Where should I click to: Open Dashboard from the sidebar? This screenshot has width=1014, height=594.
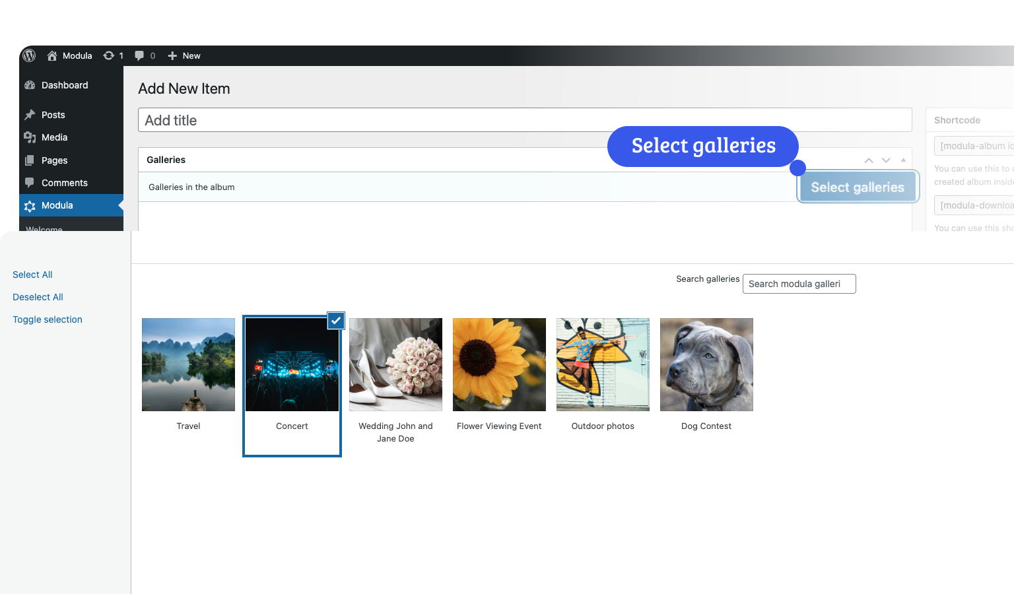coord(64,85)
